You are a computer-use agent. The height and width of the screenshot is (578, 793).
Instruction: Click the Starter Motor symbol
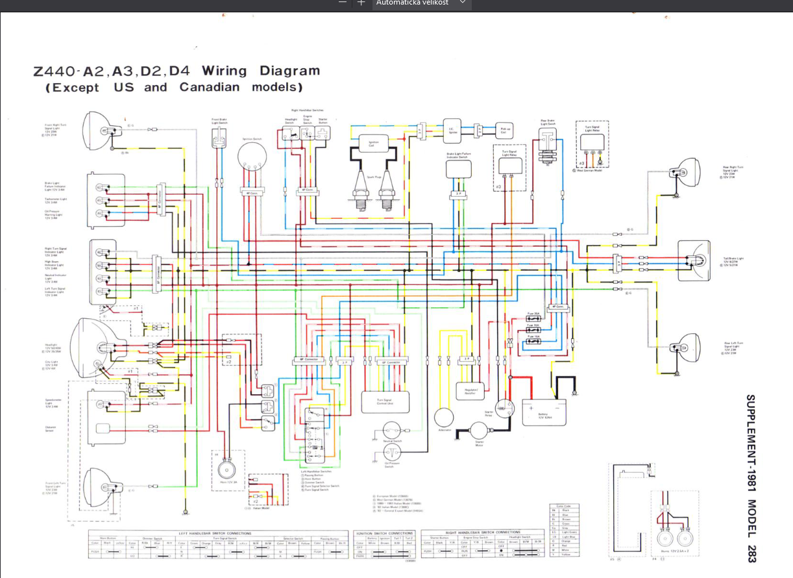[479, 430]
